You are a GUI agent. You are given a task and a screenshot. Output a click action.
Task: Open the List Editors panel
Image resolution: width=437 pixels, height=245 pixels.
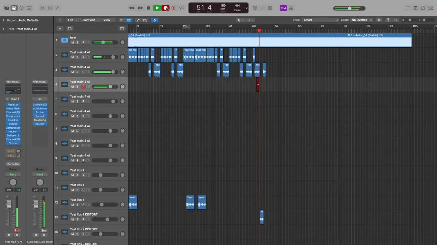pyautogui.click(x=408, y=8)
